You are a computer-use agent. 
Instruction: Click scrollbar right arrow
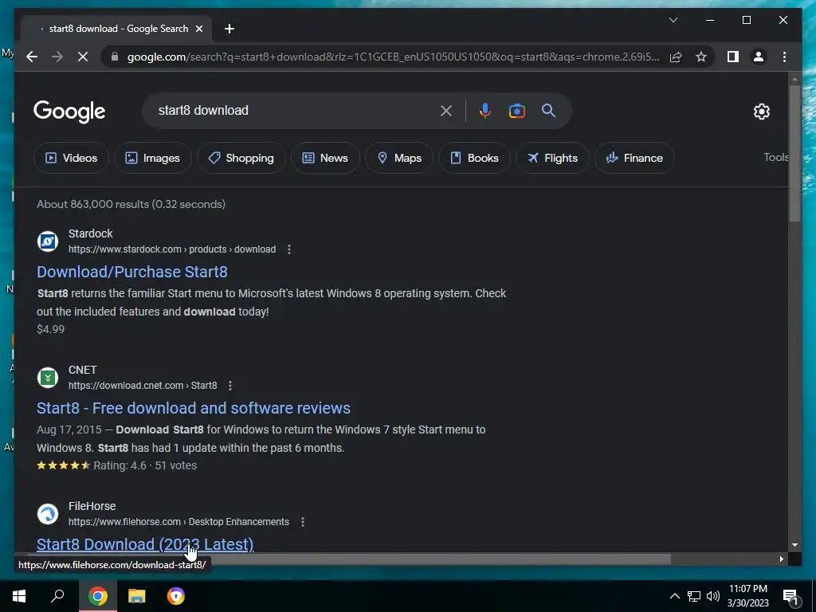[781, 559]
